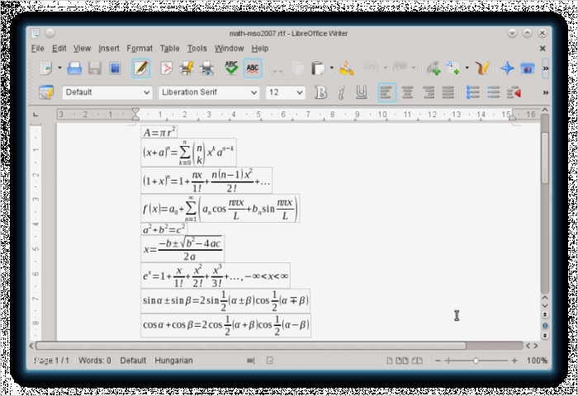Toggle Bold formatting

pos(320,92)
